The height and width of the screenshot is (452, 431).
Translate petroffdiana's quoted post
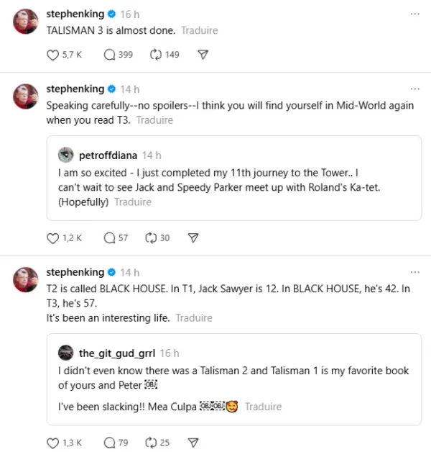click(x=133, y=202)
